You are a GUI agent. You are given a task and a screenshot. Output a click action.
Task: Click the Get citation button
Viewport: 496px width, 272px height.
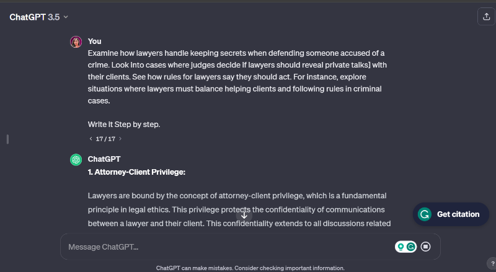click(x=451, y=214)
